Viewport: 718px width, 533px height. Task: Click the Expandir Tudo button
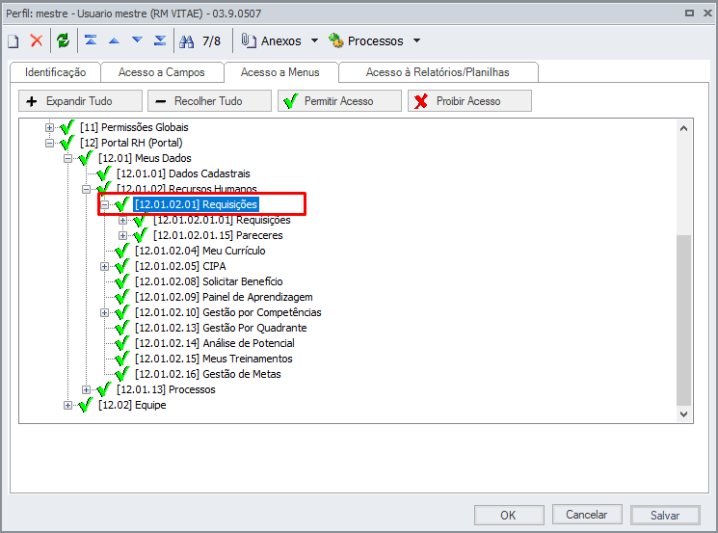80,101
